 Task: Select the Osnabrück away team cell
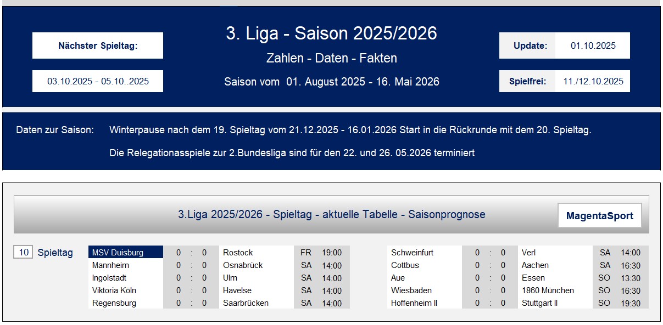(256, 265)
